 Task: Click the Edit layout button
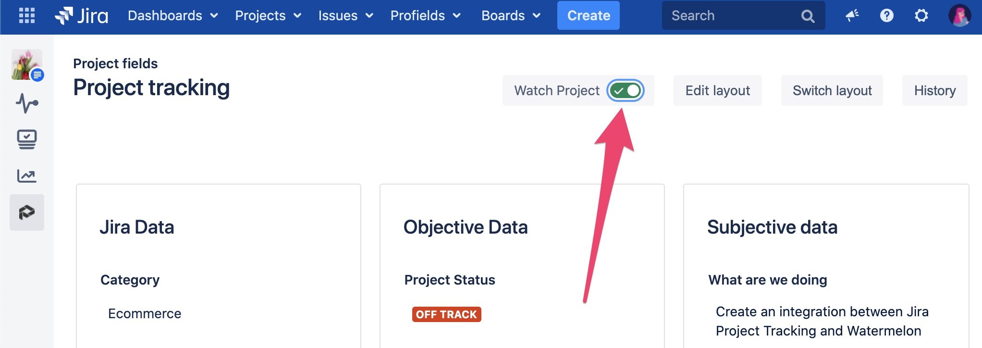click(x=717, y=90)
